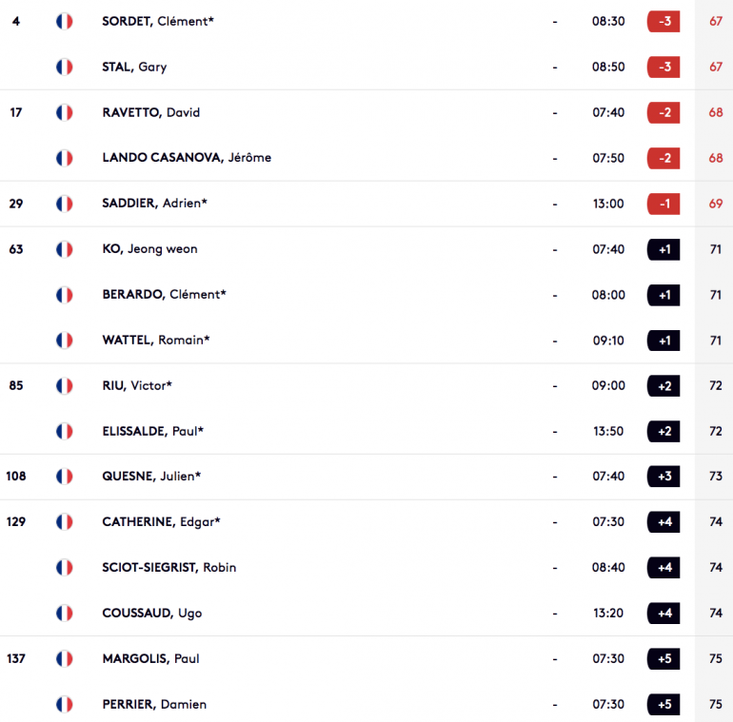Click the red -3 score badge for SORDET
The height and width of the screenshot is (722, 733).
664,22
